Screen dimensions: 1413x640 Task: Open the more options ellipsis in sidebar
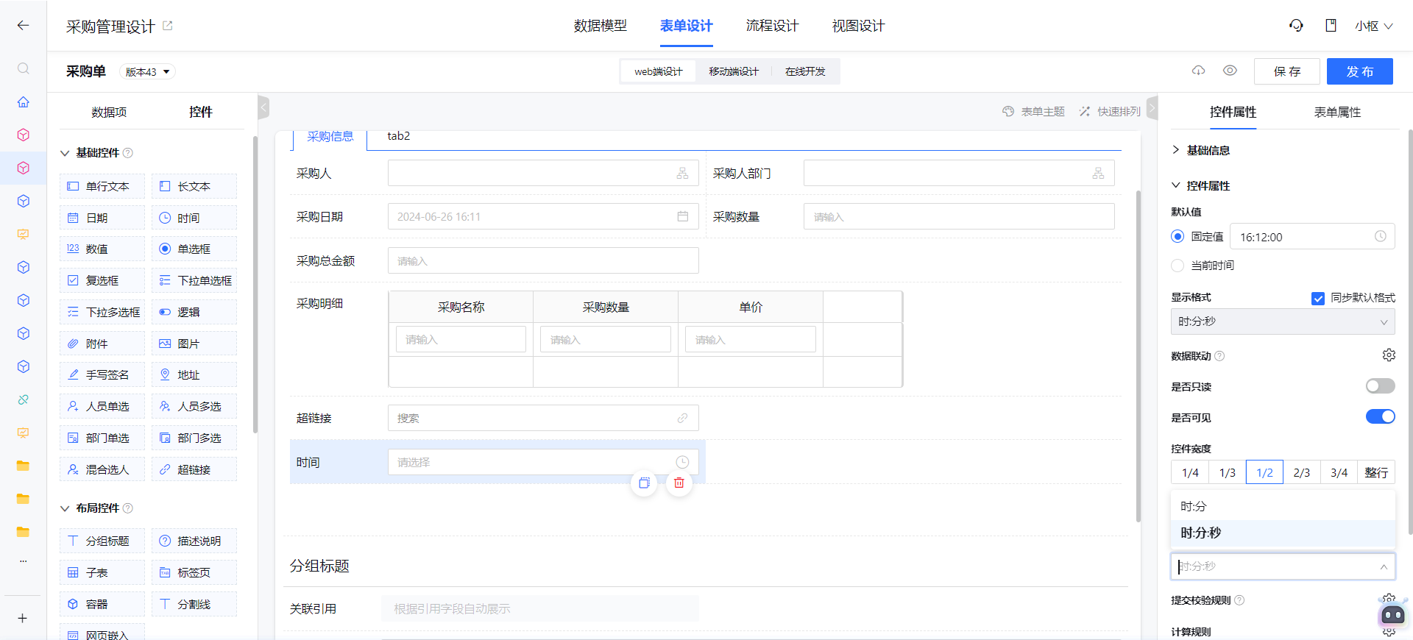coord(23,561)
